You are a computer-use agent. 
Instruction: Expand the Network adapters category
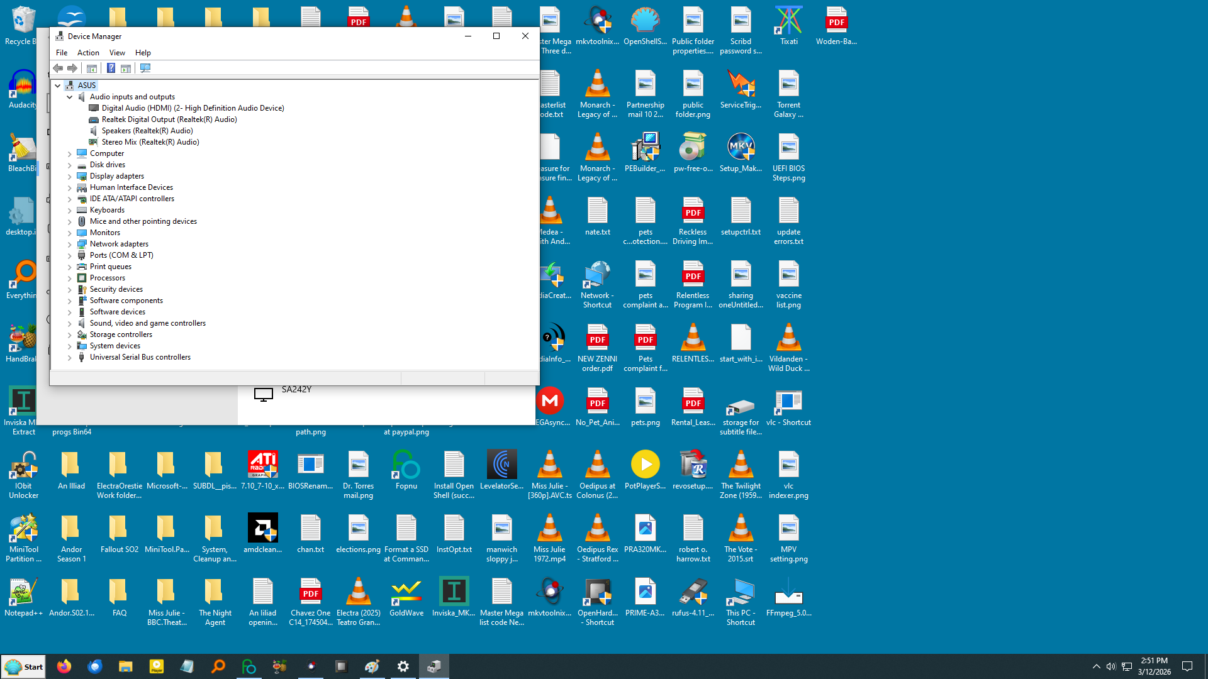coord(70,244)
